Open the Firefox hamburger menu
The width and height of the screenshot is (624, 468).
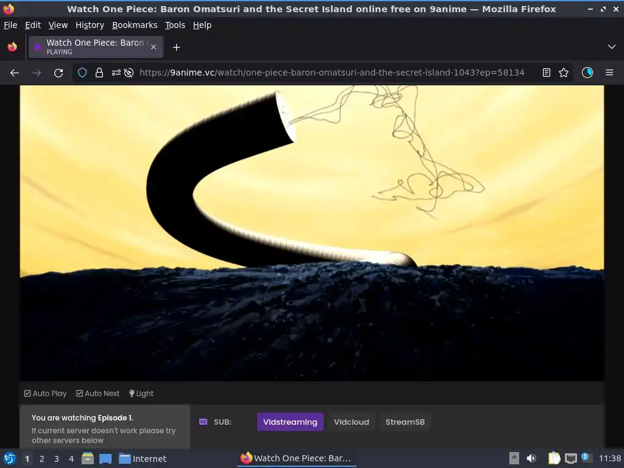(x=609, y=73)
